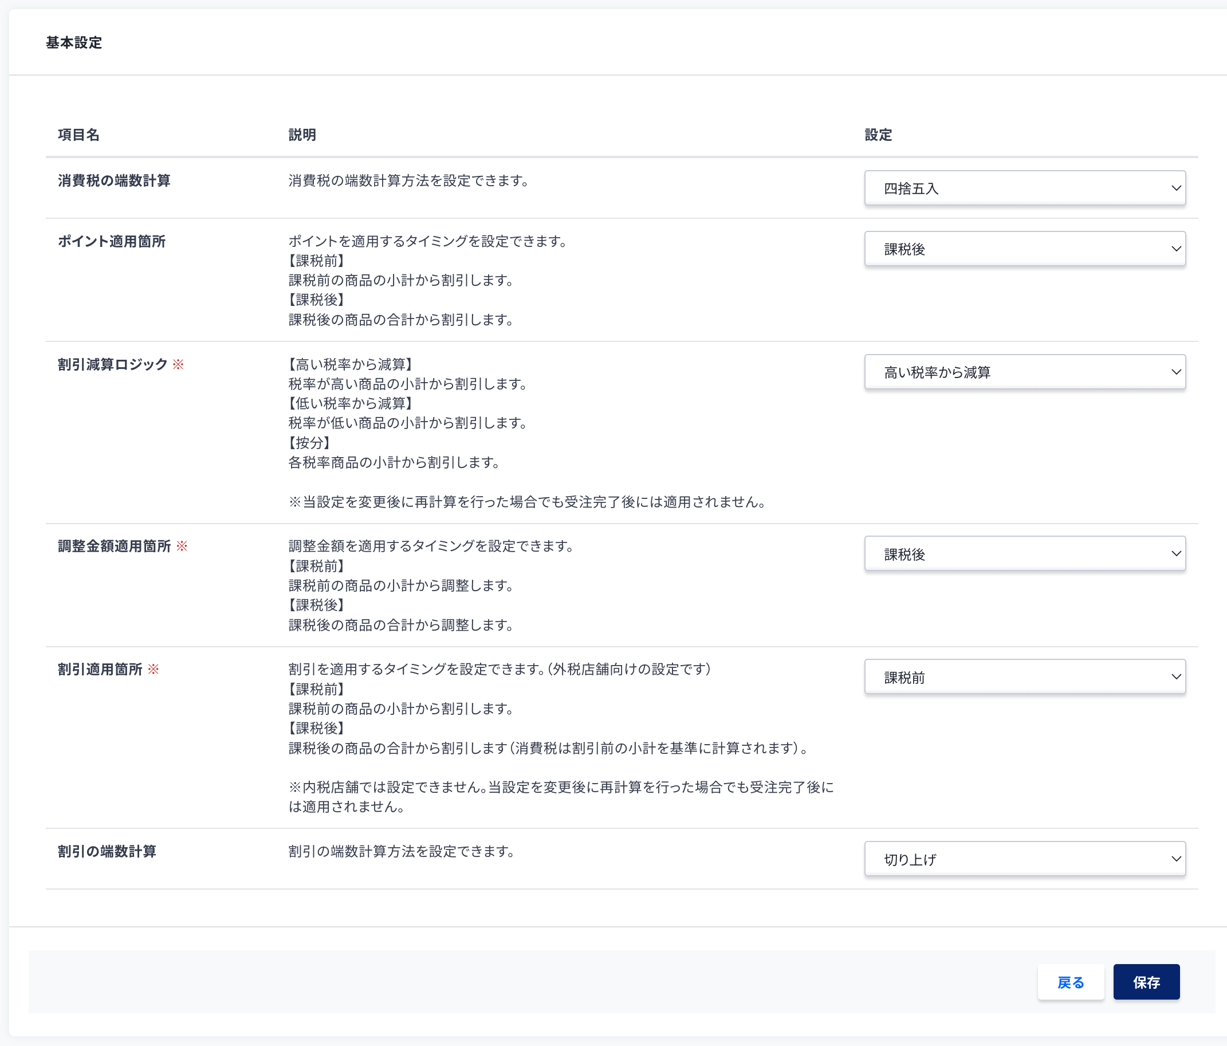The image size is (1227, 1046).
Task: Click the red ※ mark beside 割引適用箇所
Action: click(x=154, y=669)
